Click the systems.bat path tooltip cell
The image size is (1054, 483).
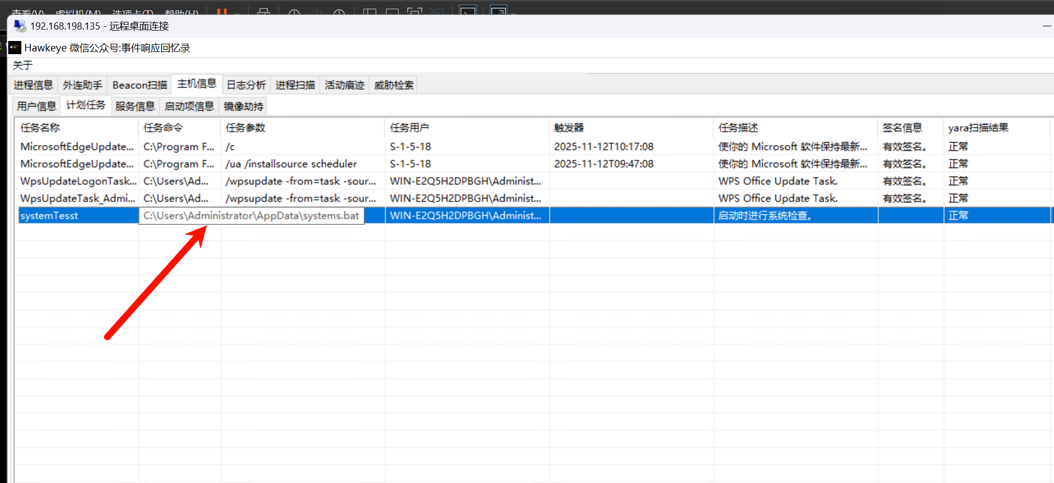click(x=251, y=216)
